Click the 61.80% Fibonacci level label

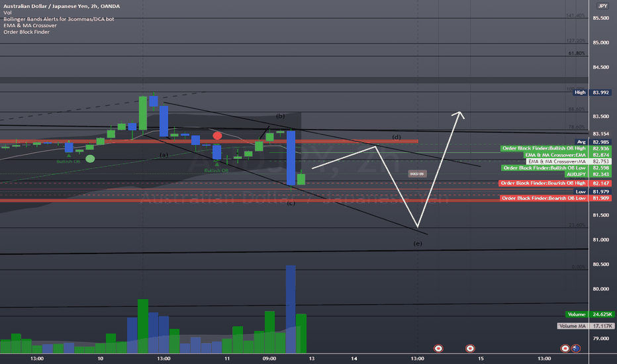pyautogui.click(x=577, y=53)
